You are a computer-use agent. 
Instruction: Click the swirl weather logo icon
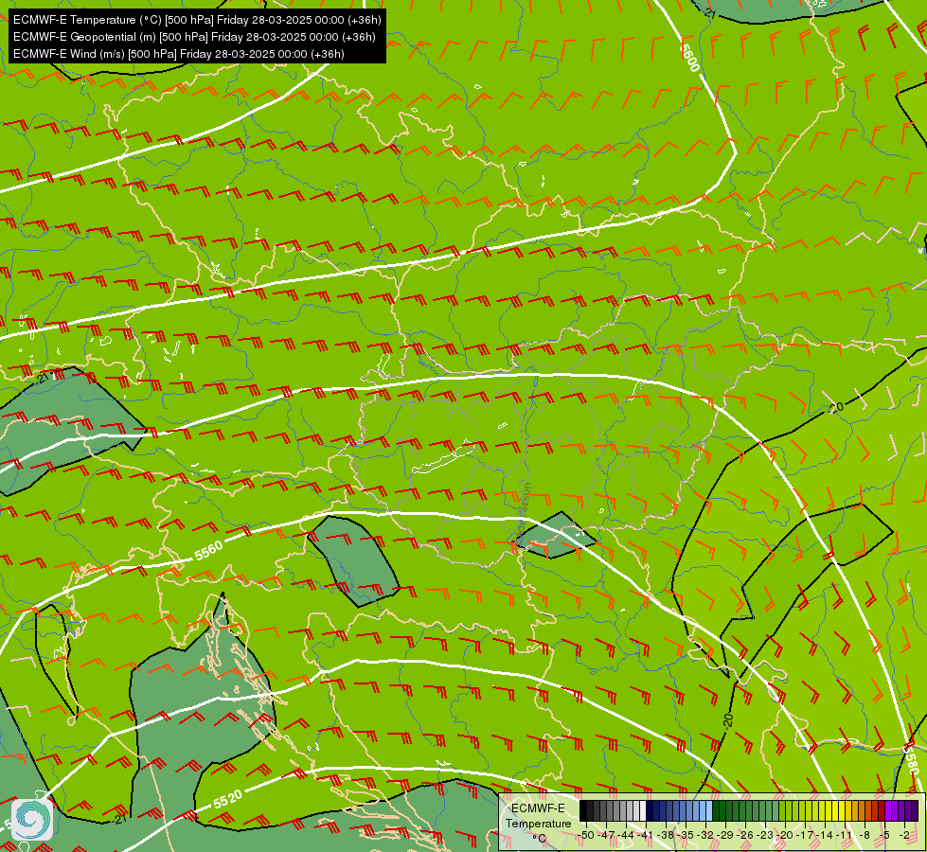(x=32, y=820)
